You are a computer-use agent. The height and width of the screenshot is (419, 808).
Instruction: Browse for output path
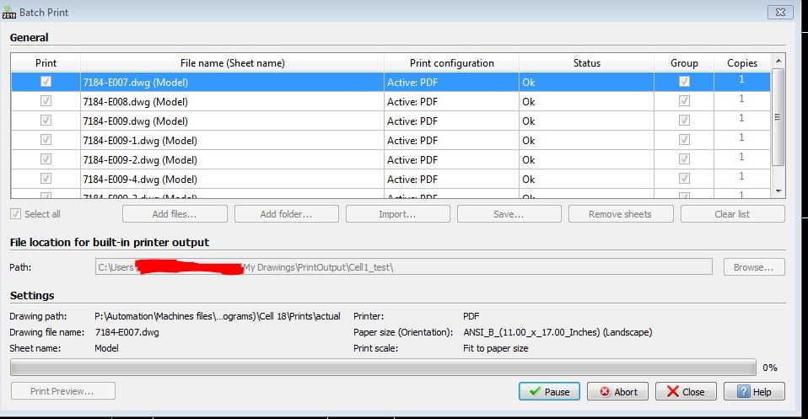(x=754, y=267)
